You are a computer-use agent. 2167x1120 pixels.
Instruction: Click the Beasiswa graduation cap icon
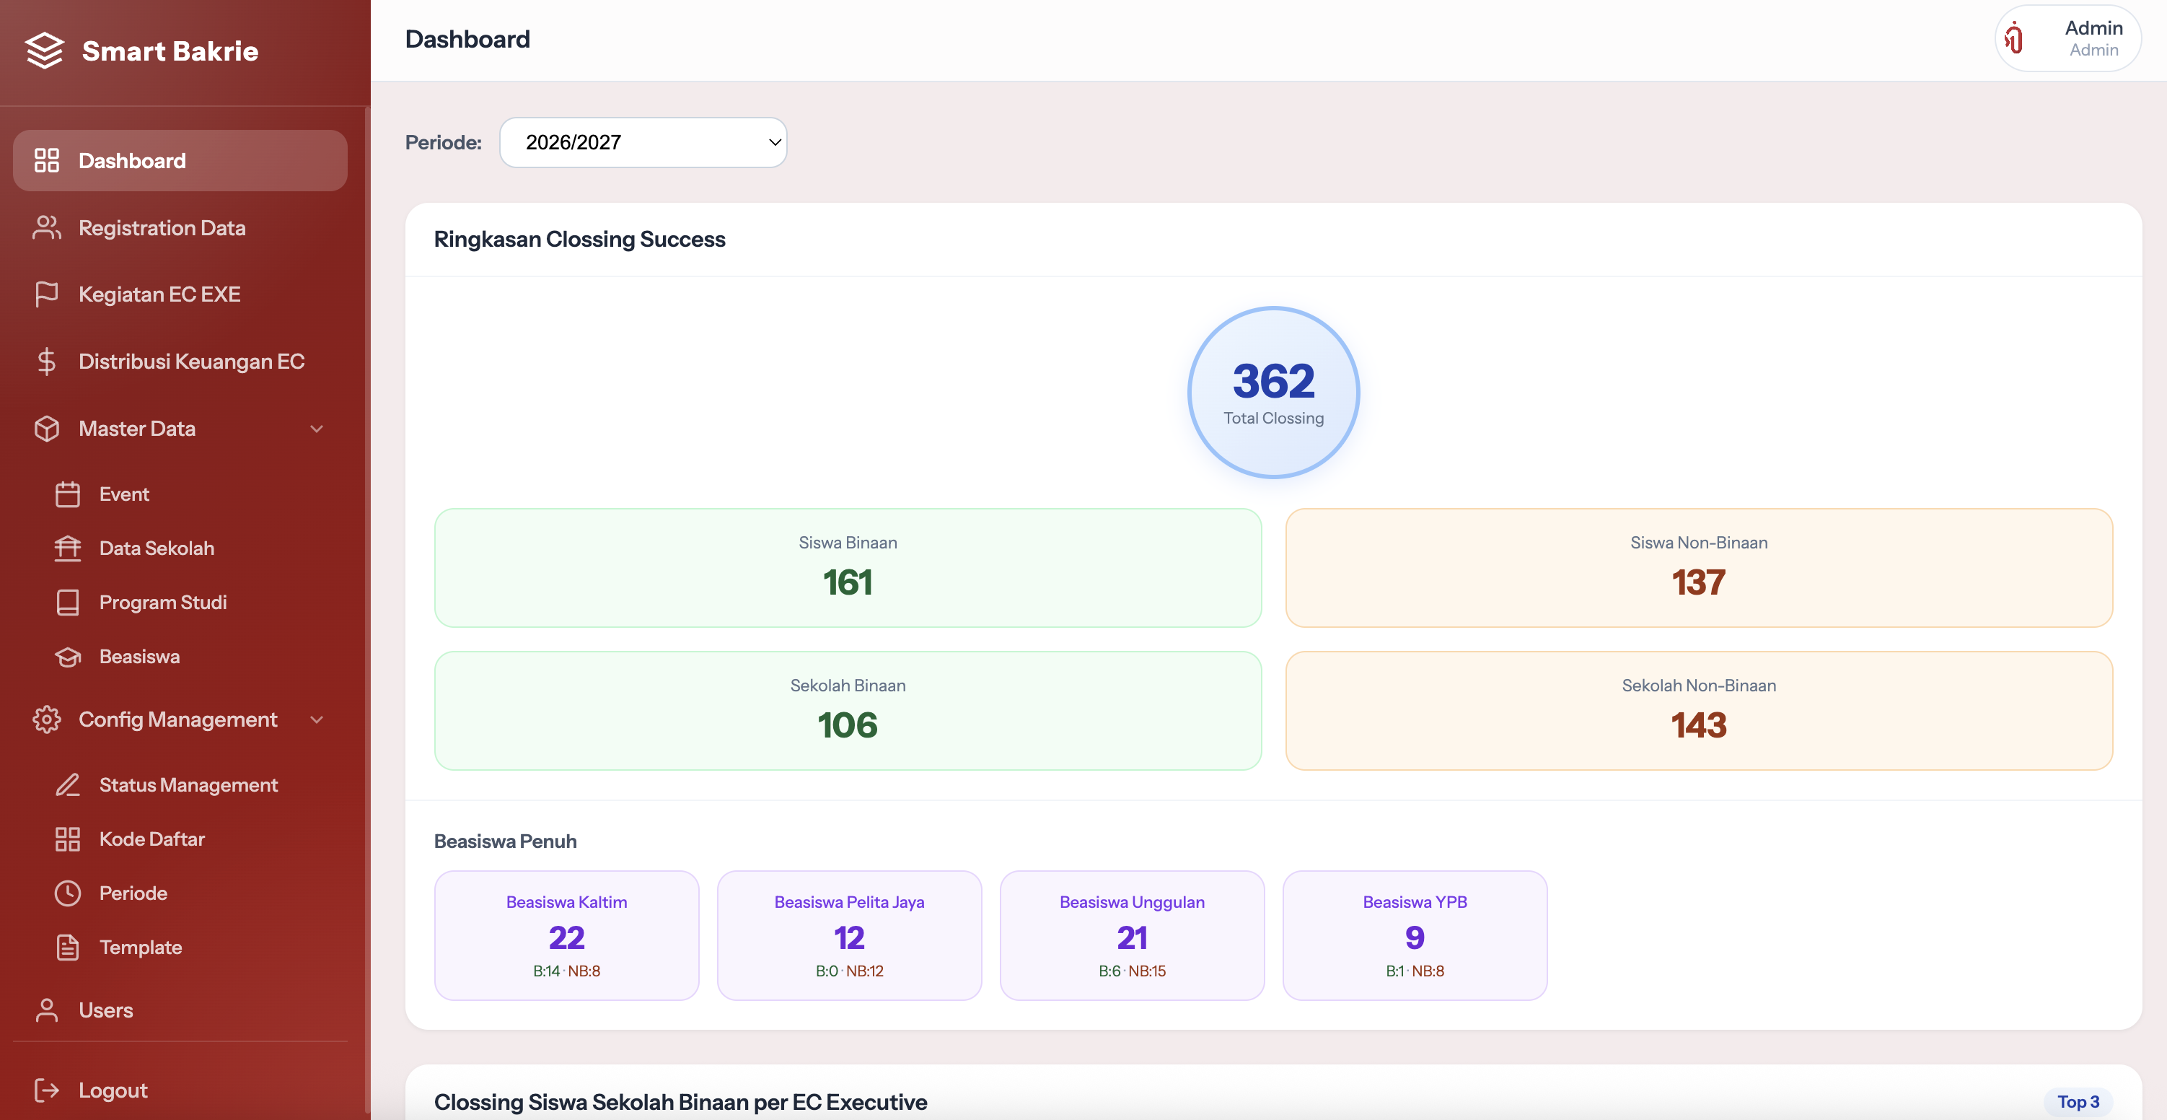coord(68,657)
